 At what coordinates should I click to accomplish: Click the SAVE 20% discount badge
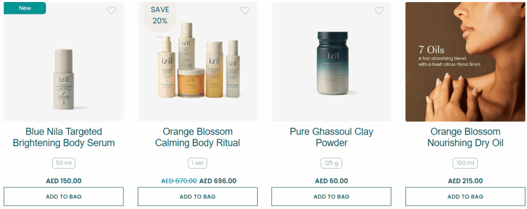(160, 16)
